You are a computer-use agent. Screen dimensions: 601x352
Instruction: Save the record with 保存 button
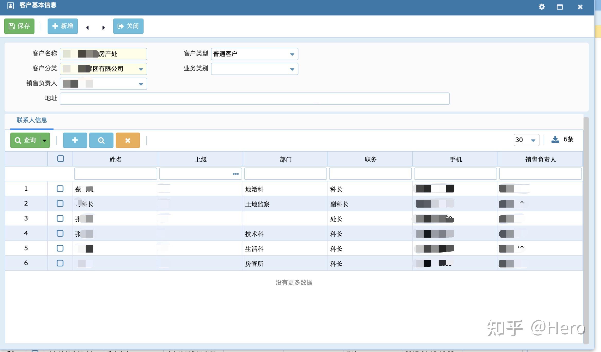point(19,26)
